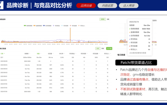Toggle 带货视频 light-blue legend series

[65, 26]
